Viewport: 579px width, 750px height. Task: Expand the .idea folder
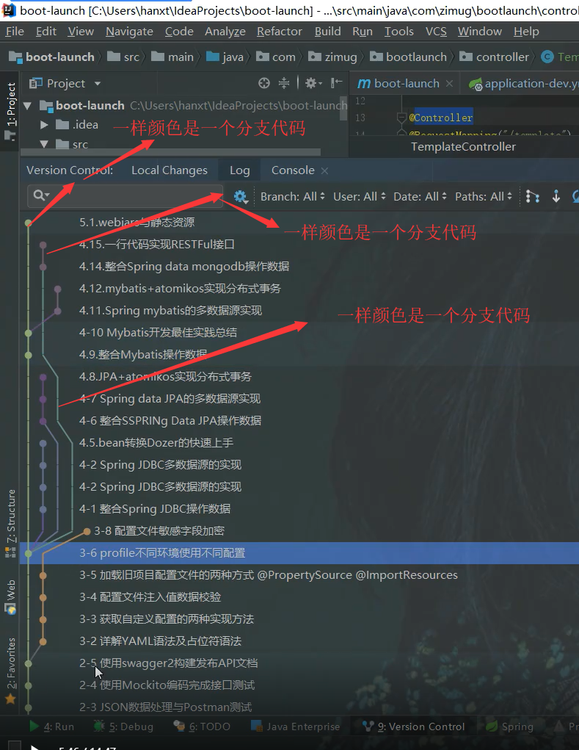pos(44,125)
